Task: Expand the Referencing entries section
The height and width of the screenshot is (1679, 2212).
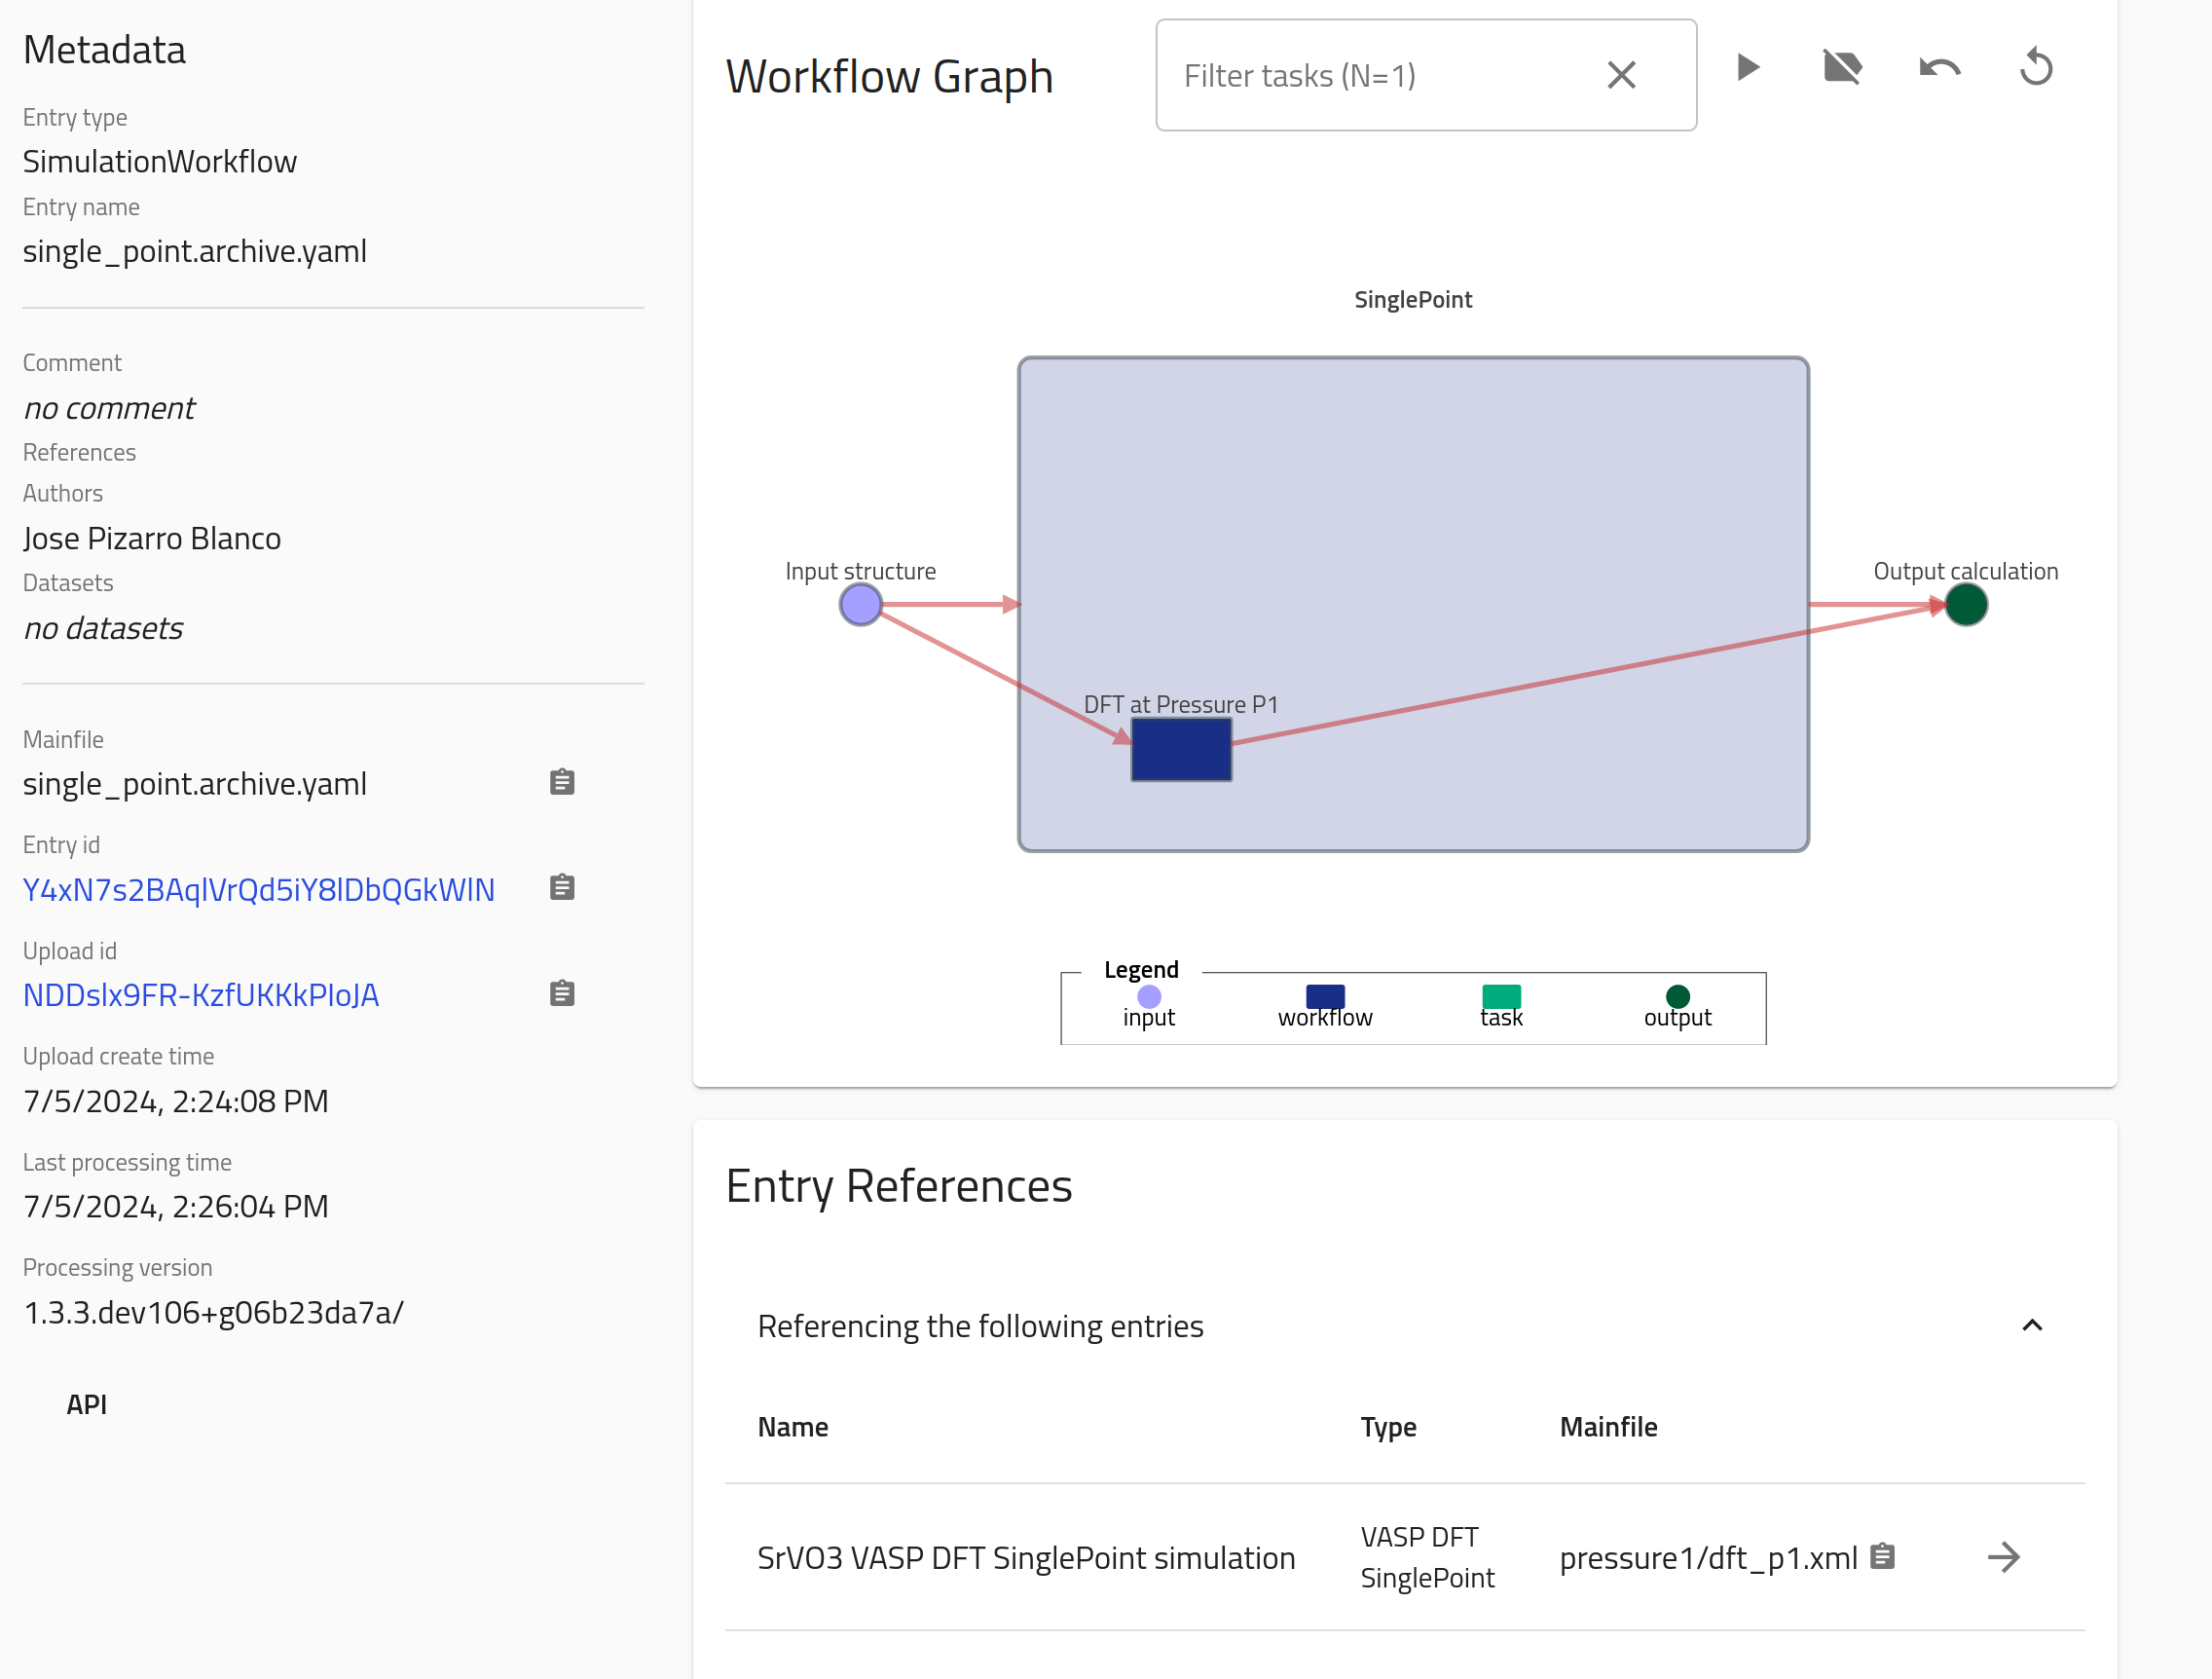Action: tap(2031, 1325)
